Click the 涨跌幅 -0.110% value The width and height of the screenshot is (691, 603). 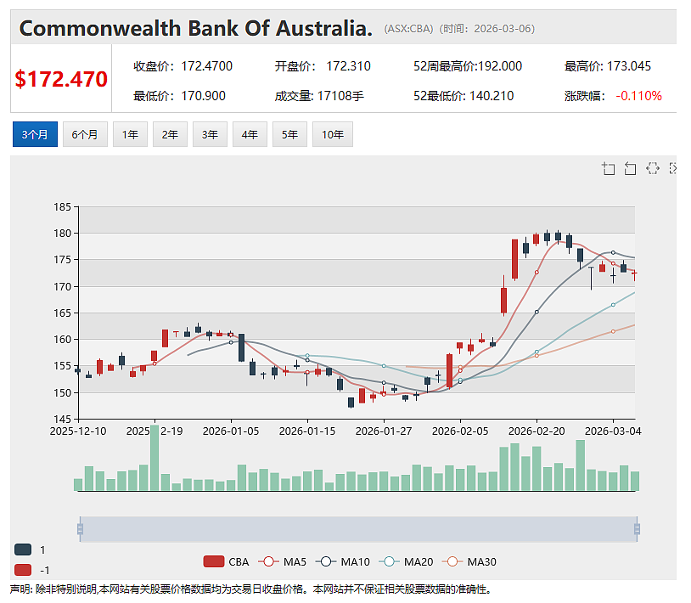(x=638, y=96)
